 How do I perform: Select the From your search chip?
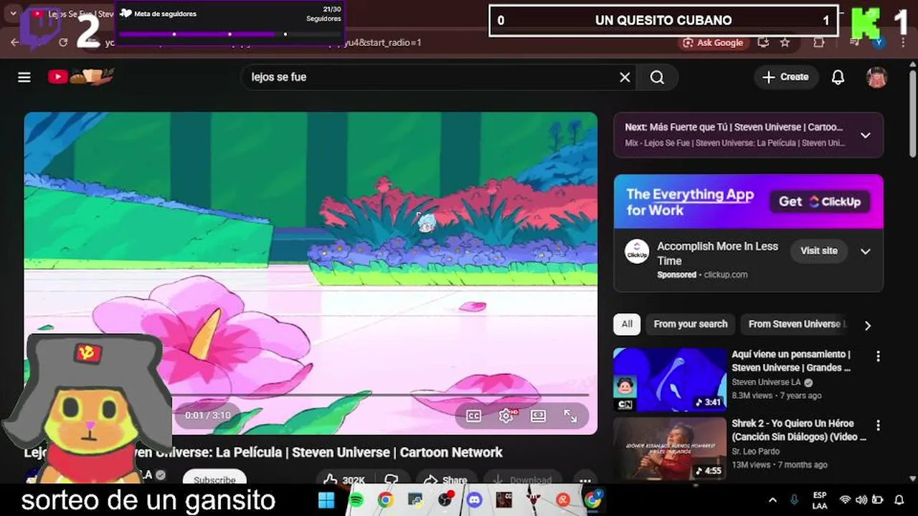click(690, 324)
